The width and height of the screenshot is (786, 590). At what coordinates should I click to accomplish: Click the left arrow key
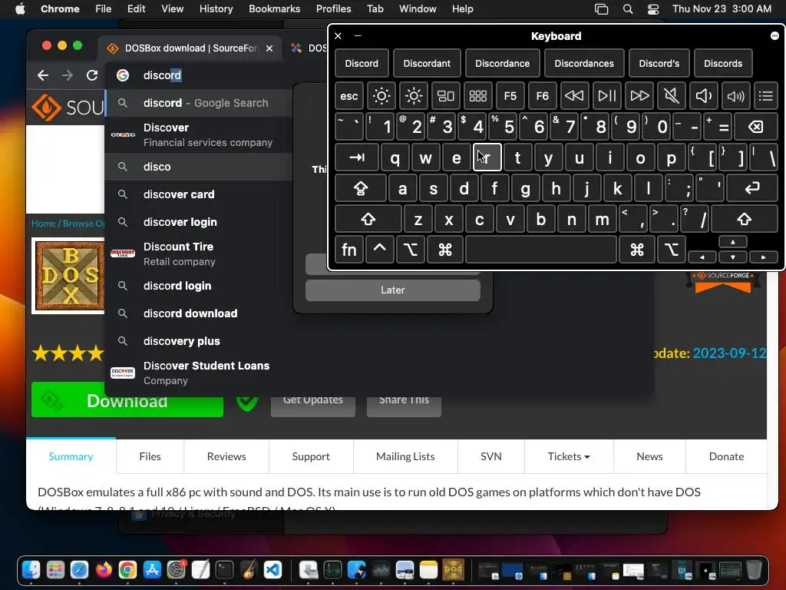[x=702, y=257]
